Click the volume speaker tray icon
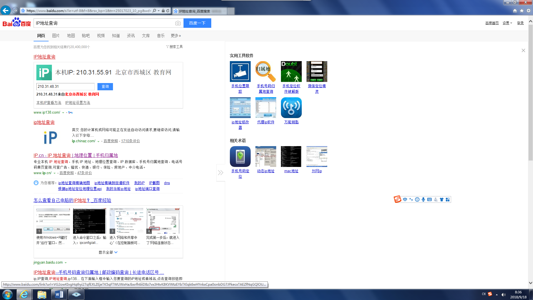Screen dimensions: 533x300 [x=504, y=295]
